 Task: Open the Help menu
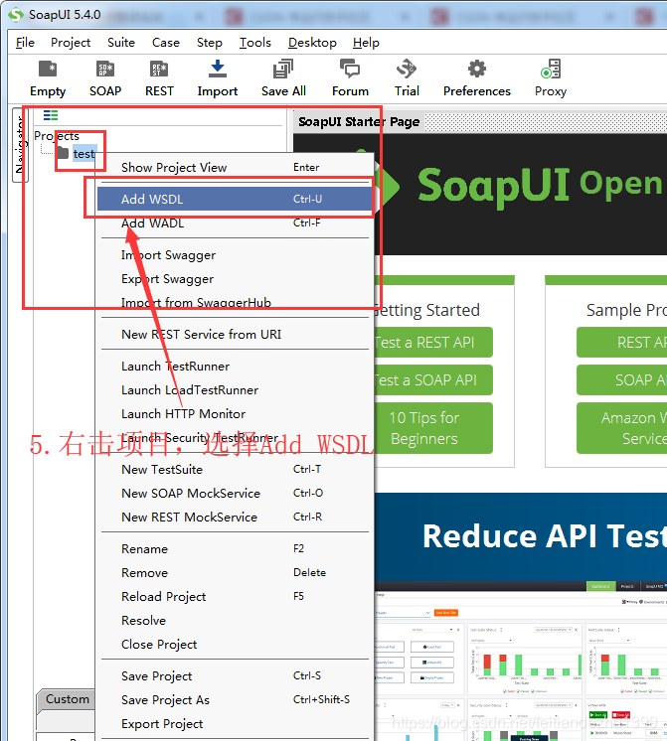366,43
